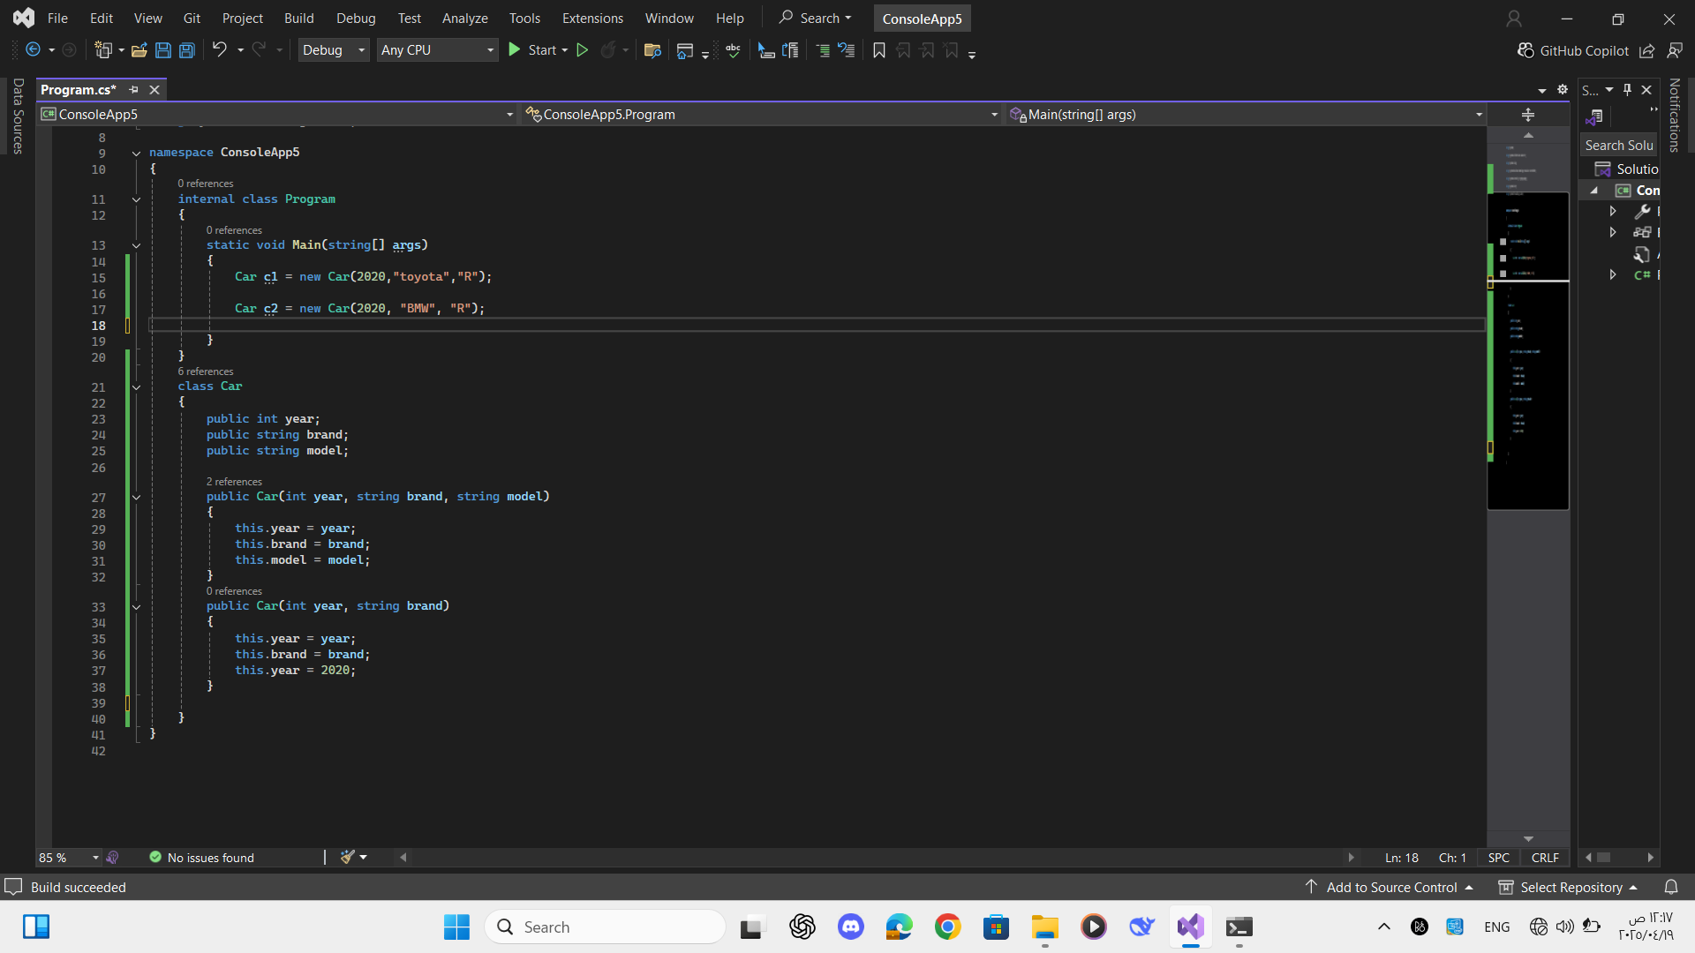Click the editor horizontal scrollbar right arrow

coord(1351,857)
